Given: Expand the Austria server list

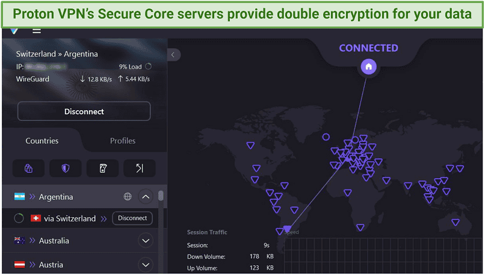Looking at the screenshot, I should point(146,265).
